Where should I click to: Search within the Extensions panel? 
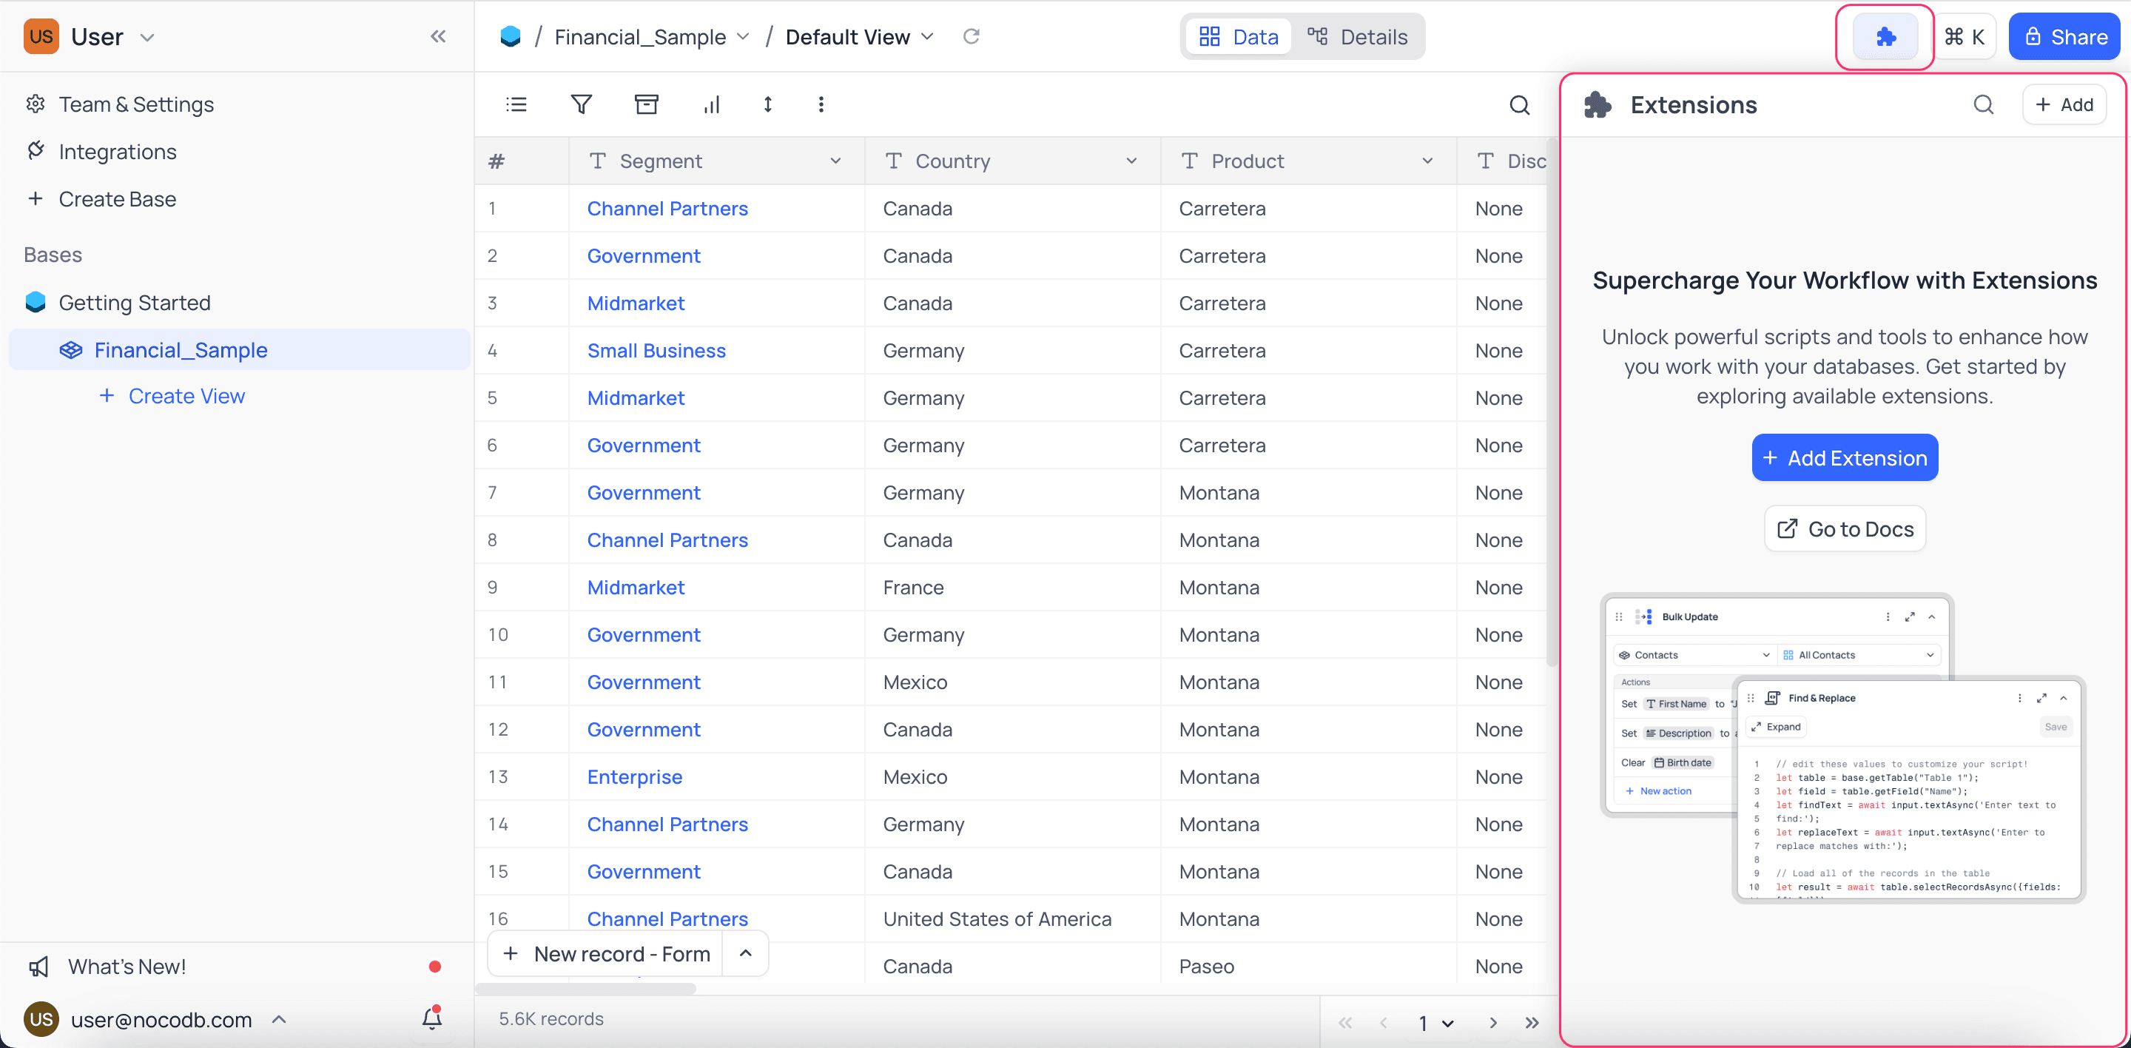(1983, 105)
